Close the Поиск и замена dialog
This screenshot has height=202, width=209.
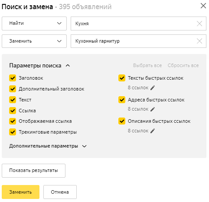coord(203,6)
